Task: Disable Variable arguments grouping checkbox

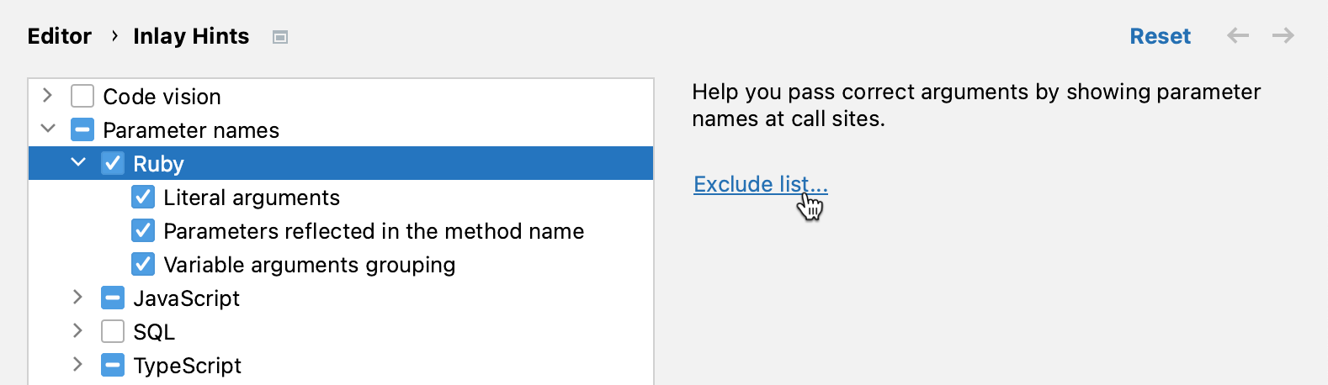Action: (x=143, y=265)
